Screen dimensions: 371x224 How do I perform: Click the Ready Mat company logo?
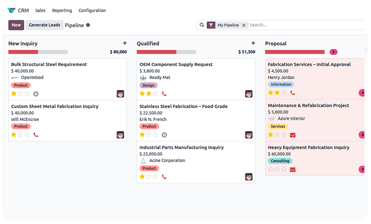click(x=143, y=78)
